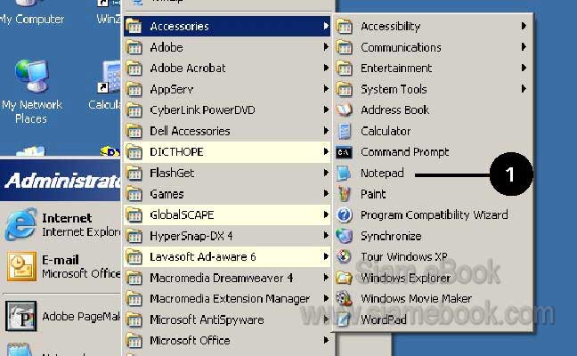Select the GlobalSCAPE program group
This screenshot has width=577, height=356.
(227, 215)
